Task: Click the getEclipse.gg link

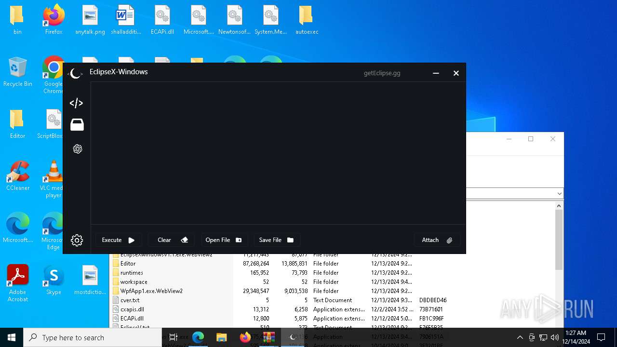Action: [x=382, y=73]
